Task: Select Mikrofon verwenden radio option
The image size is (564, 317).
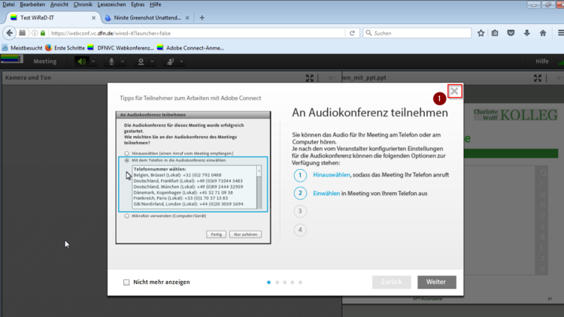Action: pyautogui.click(x=126, y=216)
